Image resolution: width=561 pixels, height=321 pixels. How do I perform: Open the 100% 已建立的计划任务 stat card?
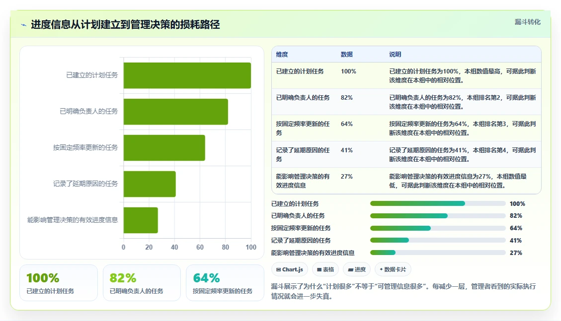(59, 283)
